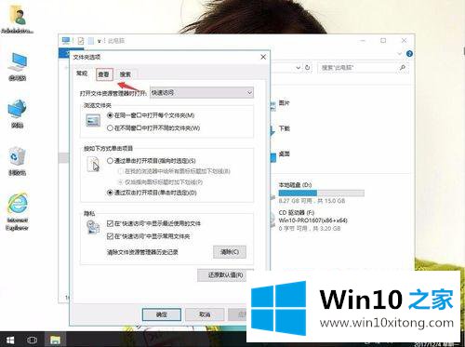Confirm with the 确定 button

tap(162, 314)
